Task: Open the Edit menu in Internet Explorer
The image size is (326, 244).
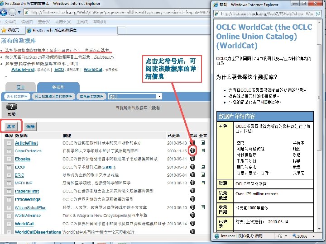Action: tap(27, 22)
